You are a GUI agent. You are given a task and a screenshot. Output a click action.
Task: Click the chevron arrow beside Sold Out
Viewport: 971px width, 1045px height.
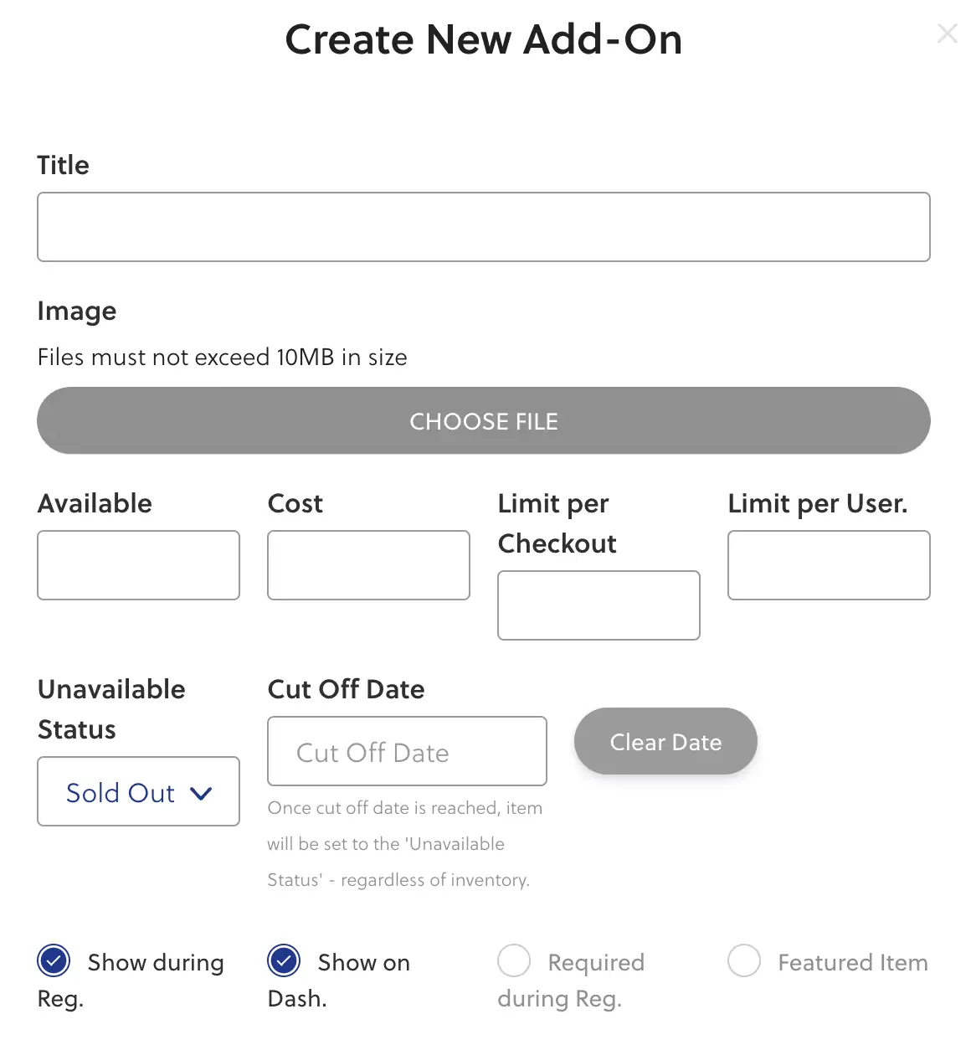202,793
